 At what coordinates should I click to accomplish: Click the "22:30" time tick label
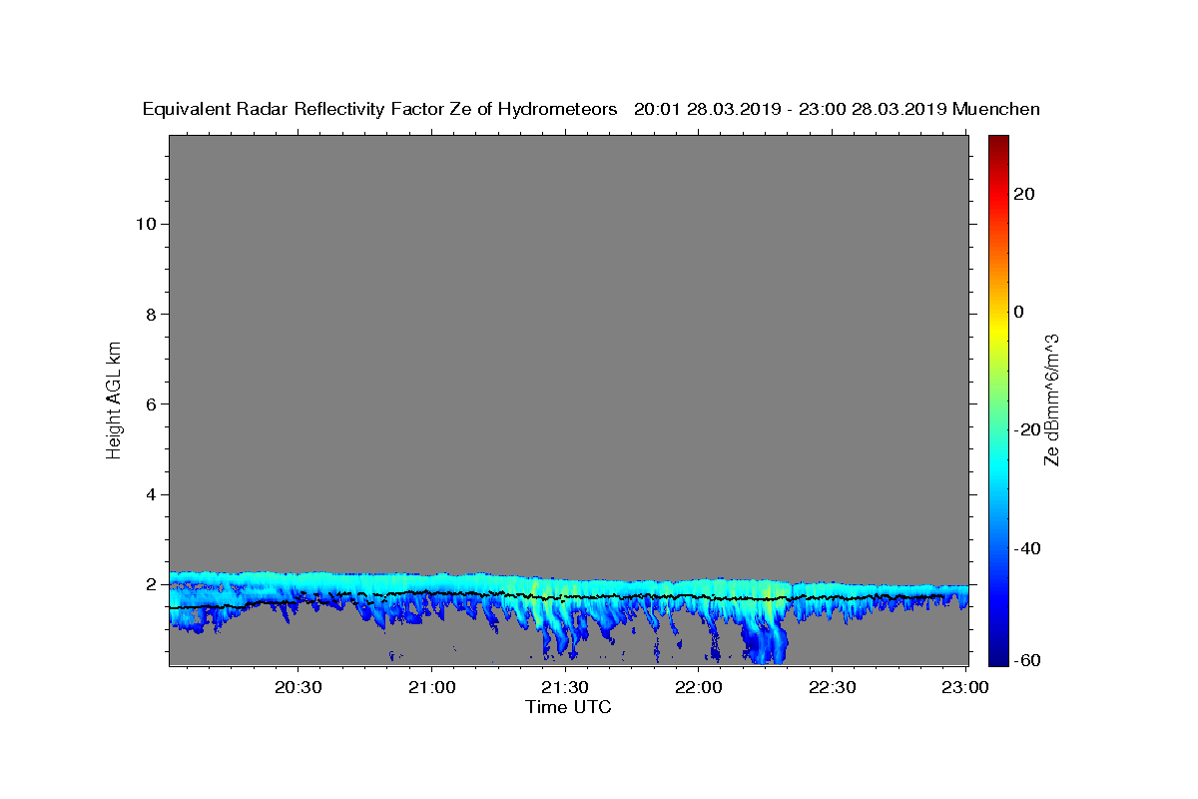(x=833, y=688)
